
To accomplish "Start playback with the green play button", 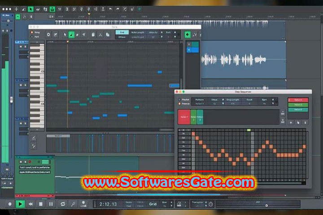I will tap(20, 204).
